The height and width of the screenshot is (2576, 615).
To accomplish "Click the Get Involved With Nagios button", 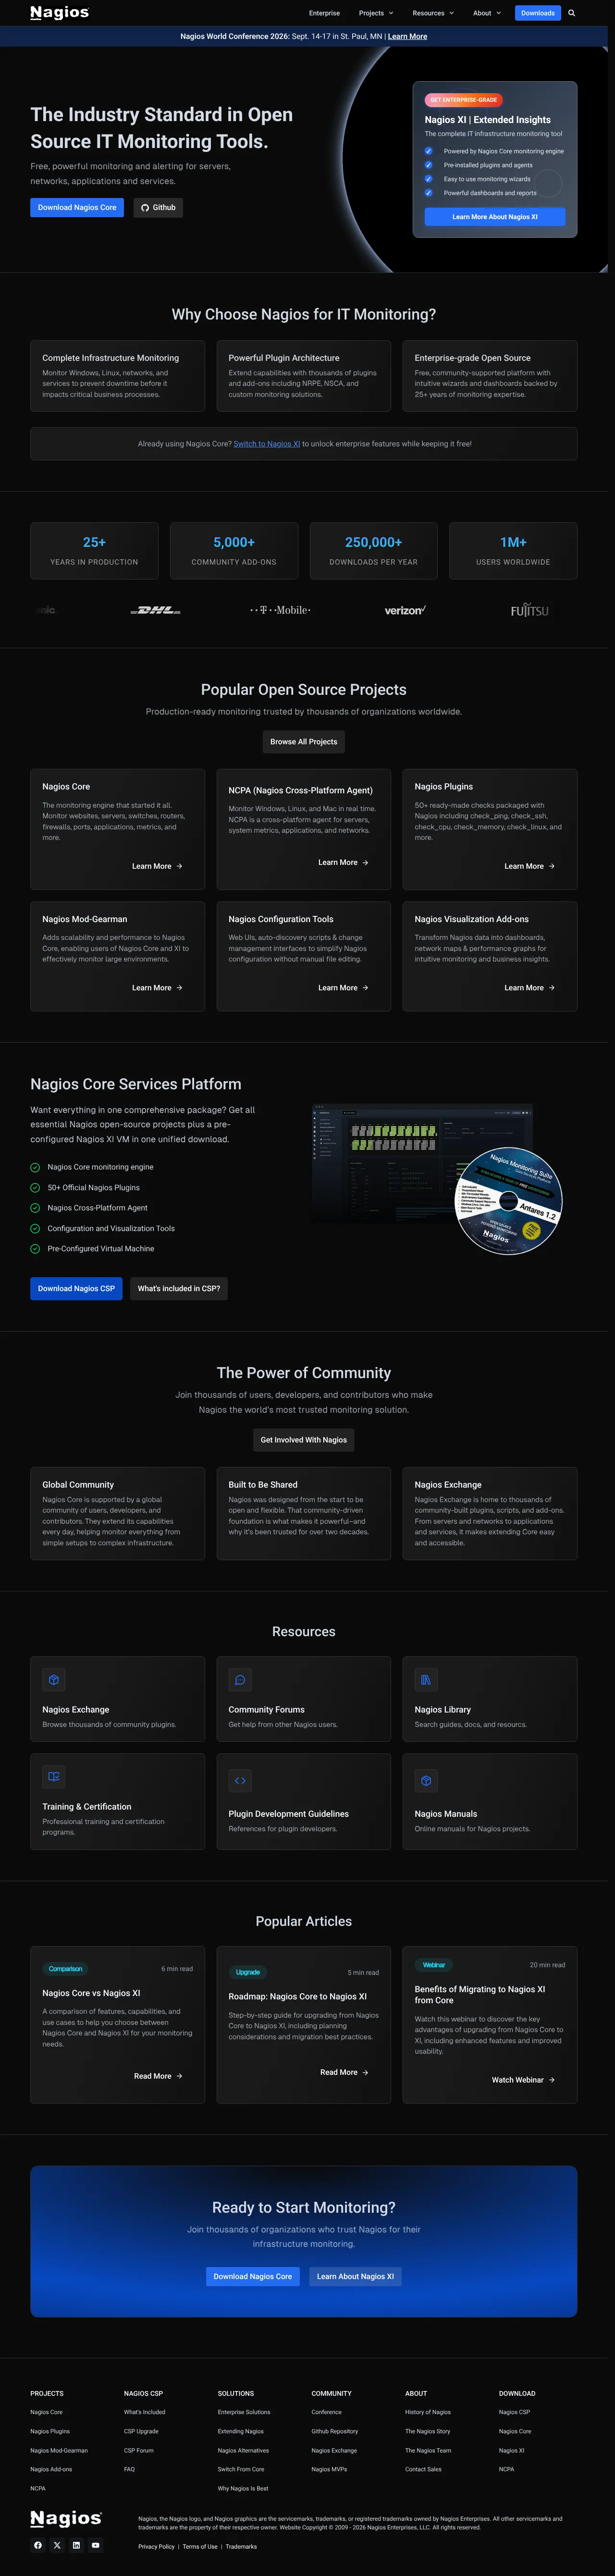I will point(304,1440).
